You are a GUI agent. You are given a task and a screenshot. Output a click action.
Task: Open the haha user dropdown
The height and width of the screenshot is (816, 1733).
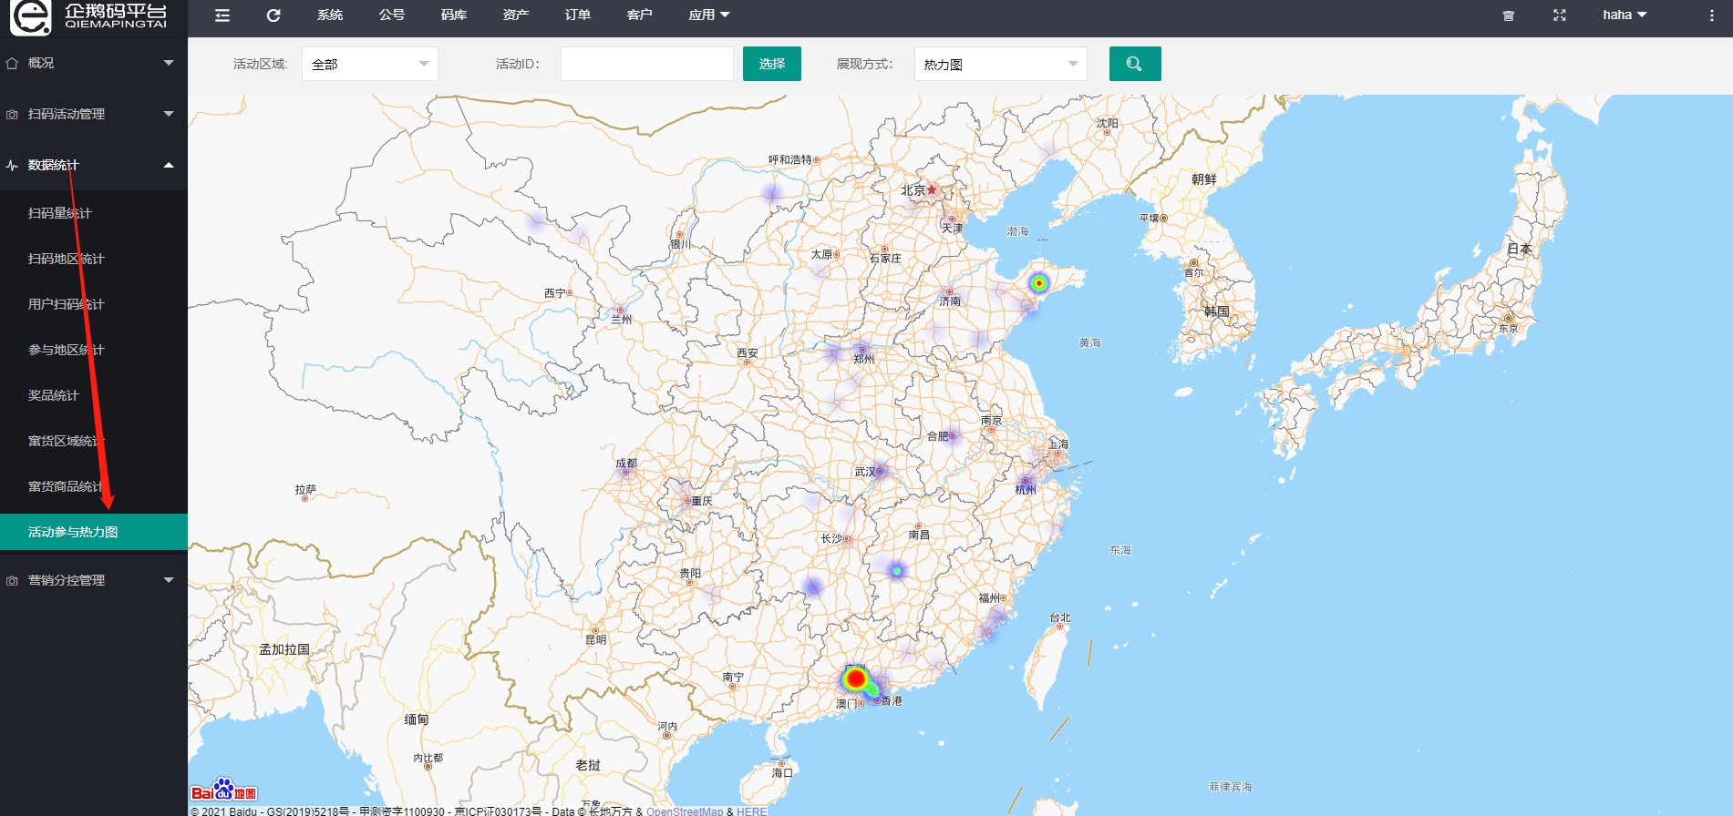[x=1625, y=15]
